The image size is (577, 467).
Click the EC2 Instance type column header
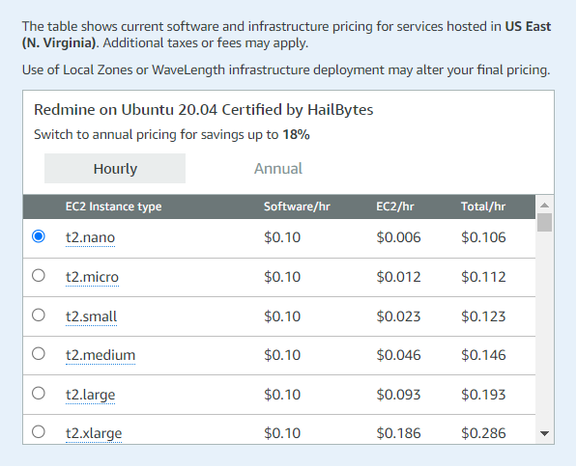(113, 206)
